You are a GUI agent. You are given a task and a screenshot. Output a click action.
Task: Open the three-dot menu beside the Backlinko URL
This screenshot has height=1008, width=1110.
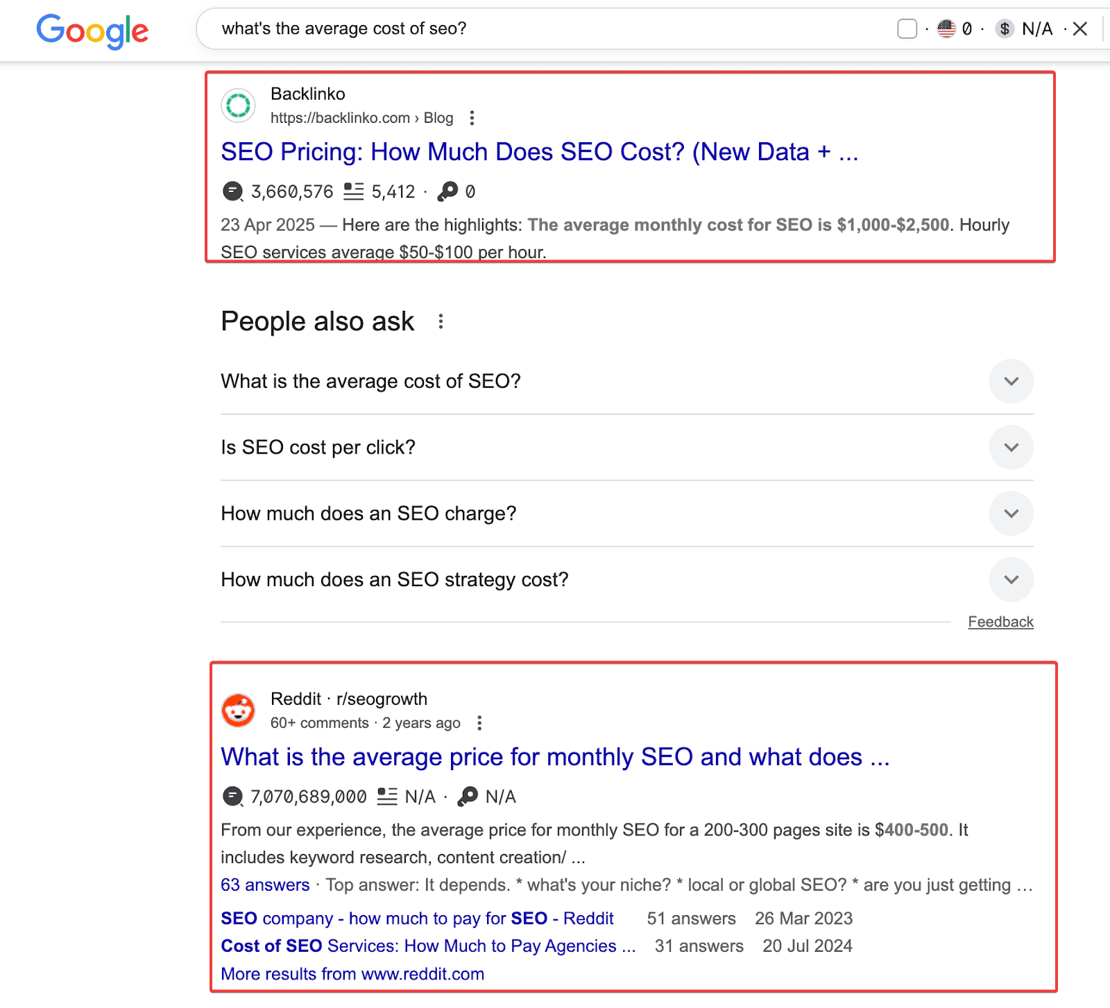[x=472, y=118]
